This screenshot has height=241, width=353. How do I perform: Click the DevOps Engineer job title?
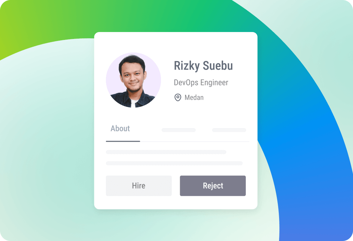coord(201,83)
